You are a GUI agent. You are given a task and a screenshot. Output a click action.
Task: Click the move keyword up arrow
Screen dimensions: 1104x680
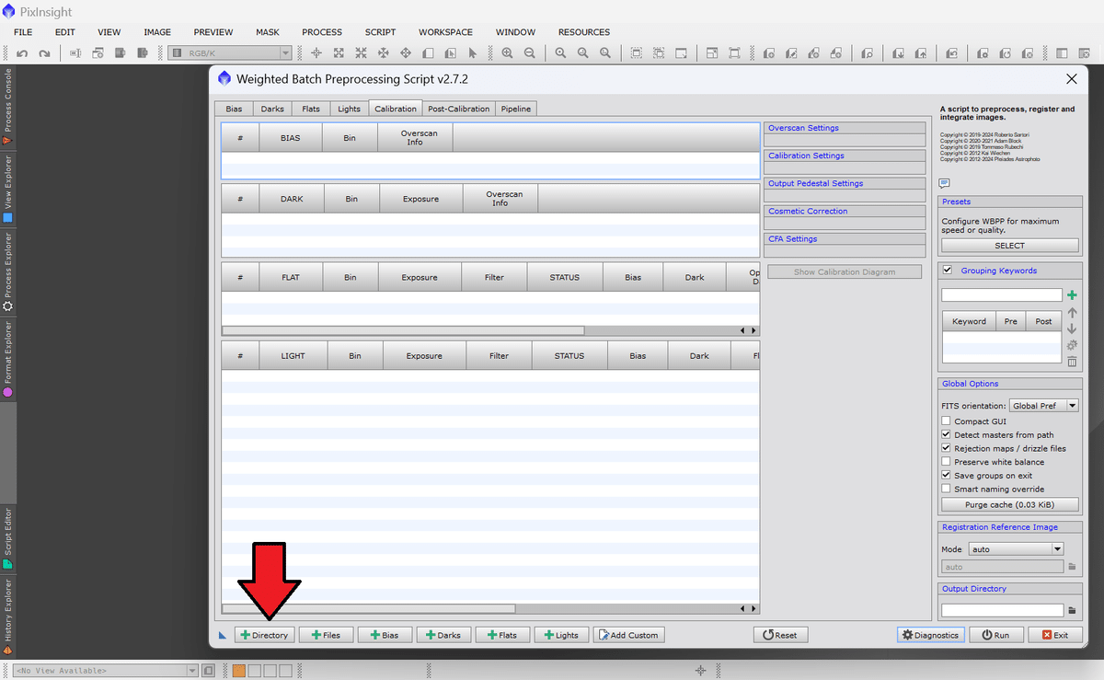pyautogui.click(x=1072, y=313)
